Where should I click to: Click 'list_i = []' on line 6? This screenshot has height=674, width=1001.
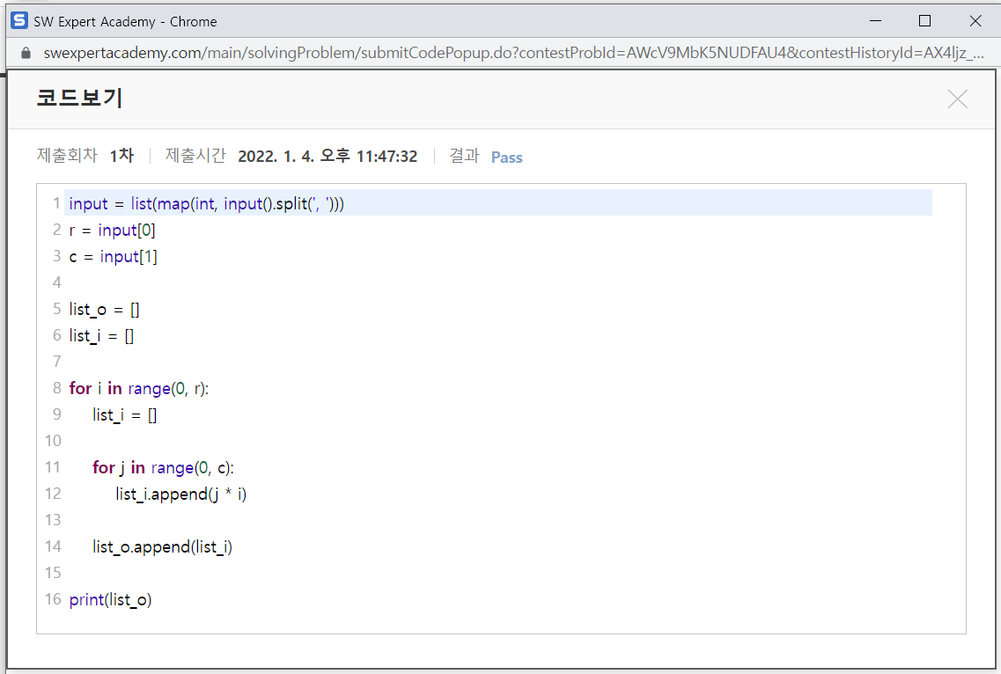(101, 336)
